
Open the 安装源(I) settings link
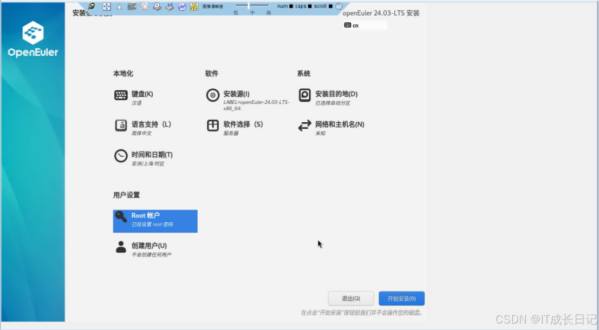(237, 94)
